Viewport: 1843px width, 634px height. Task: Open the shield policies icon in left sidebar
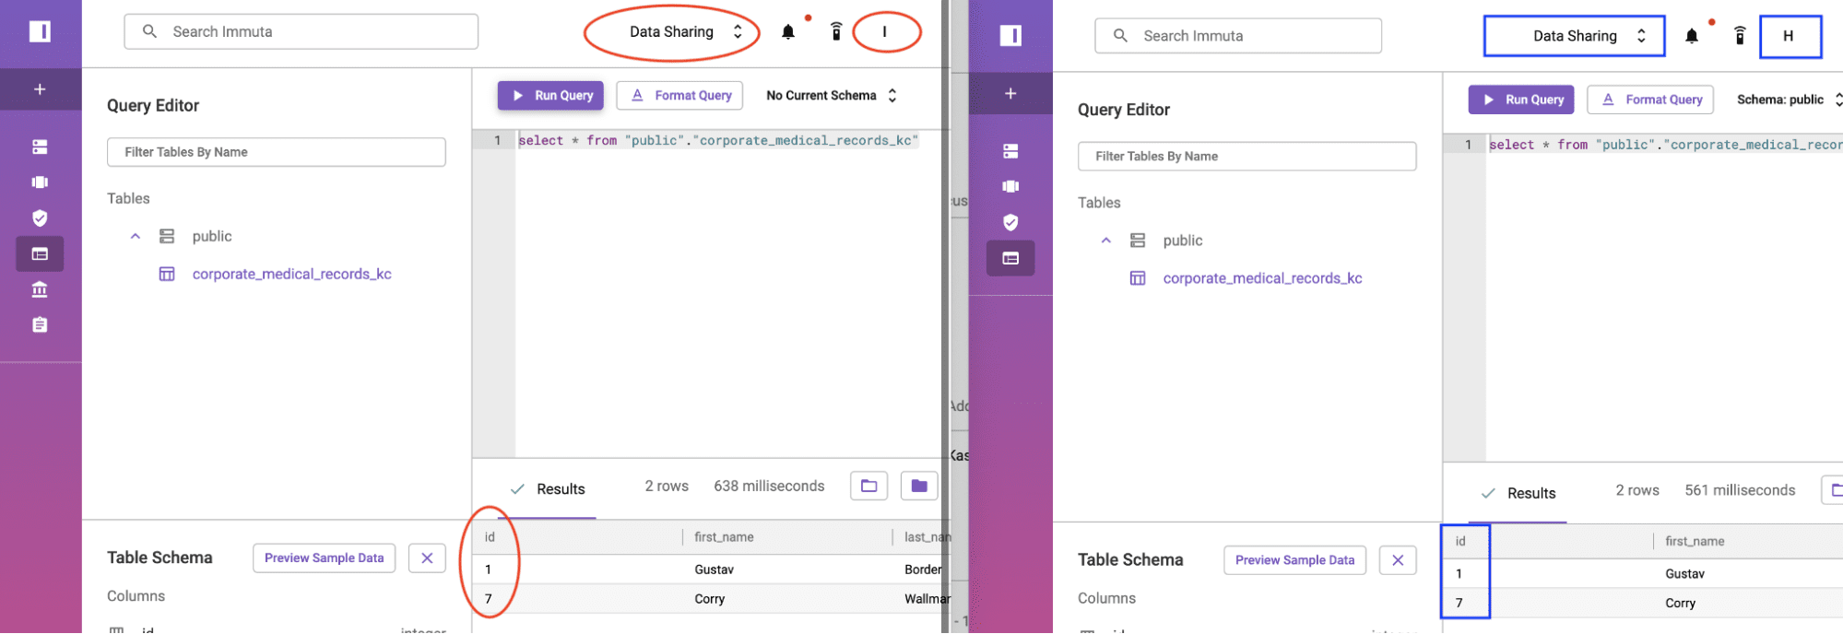click(x=40, y=218)
